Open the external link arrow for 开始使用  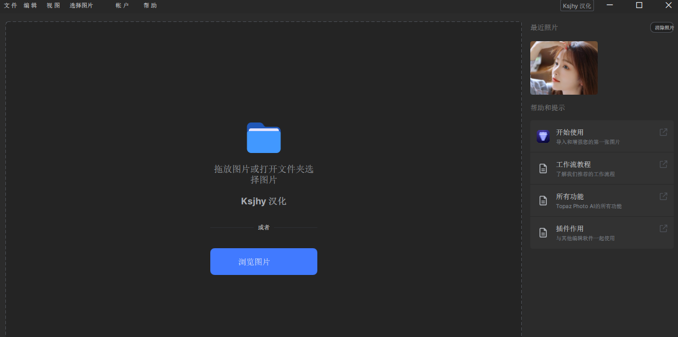663,132
